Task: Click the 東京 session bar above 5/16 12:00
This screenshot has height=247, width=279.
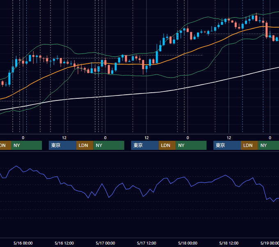Action: pos(62,145)
